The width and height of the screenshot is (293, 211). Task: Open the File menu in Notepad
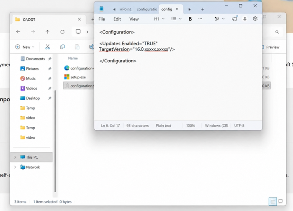coord(102,19)
